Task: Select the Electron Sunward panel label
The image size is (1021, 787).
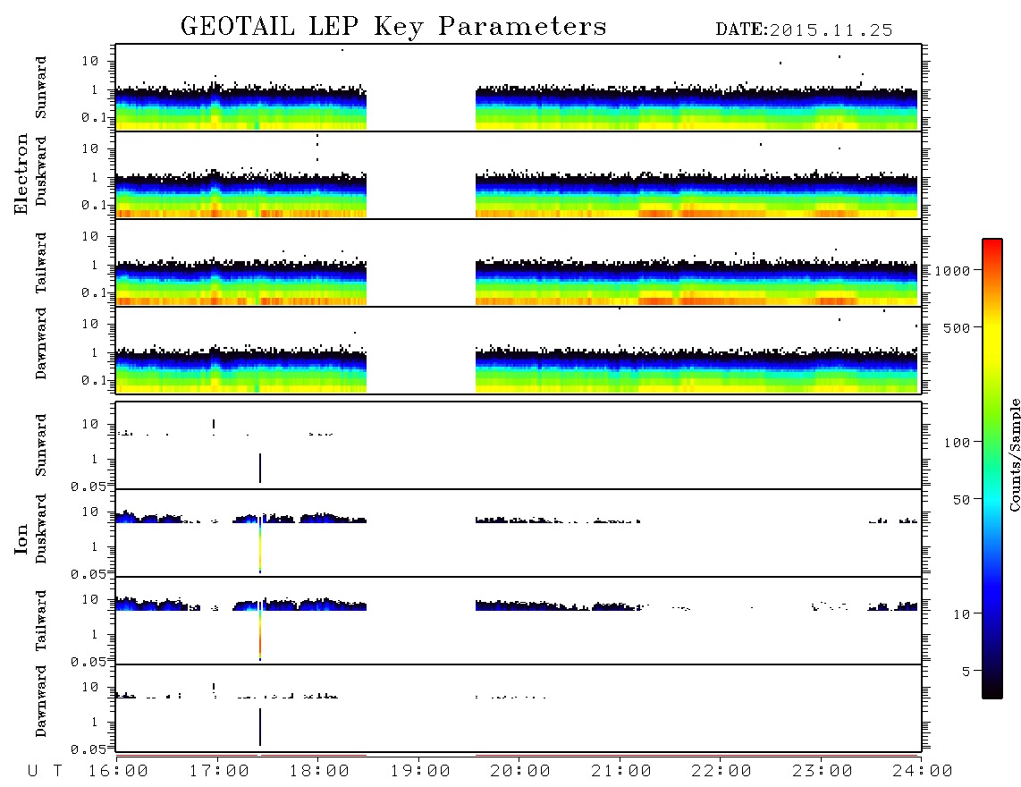Action: [x=41, y=88]
